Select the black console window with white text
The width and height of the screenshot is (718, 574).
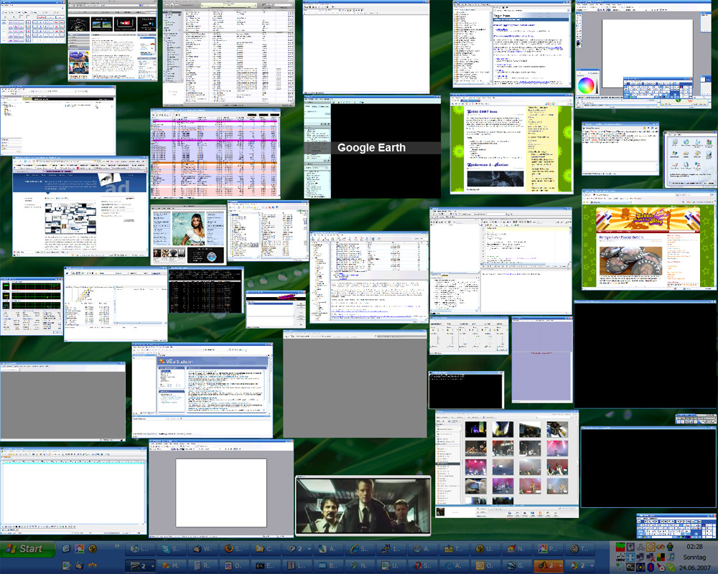pyautogui.click(x=205, y=292)
